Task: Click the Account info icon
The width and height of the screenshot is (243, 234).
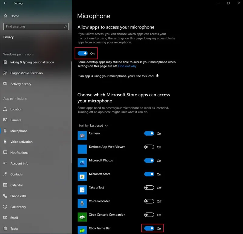Action: [5, 163]
